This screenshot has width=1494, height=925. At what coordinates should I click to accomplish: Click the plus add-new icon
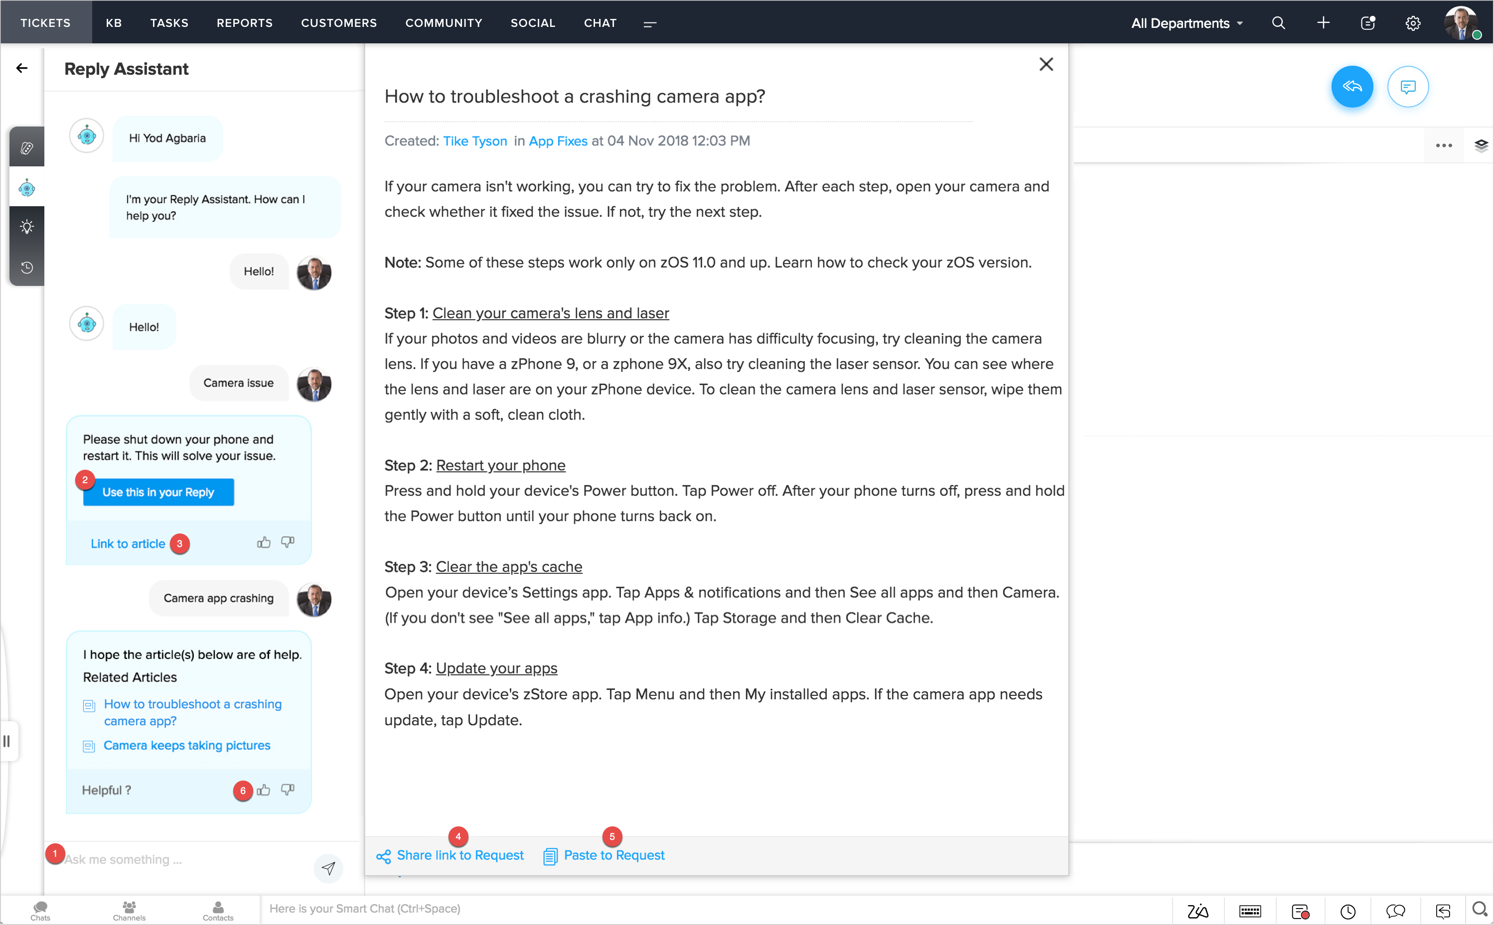[x=1323, y=23]
